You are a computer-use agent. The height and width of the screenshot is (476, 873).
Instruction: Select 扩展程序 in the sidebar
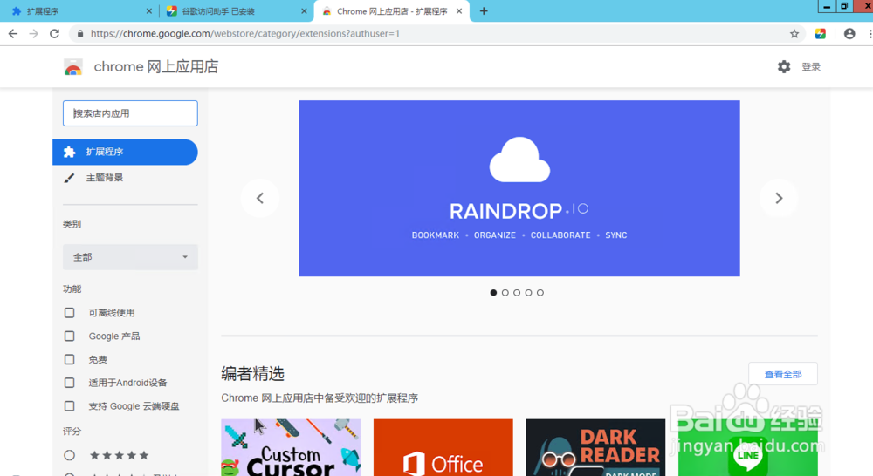click(125, 152)
